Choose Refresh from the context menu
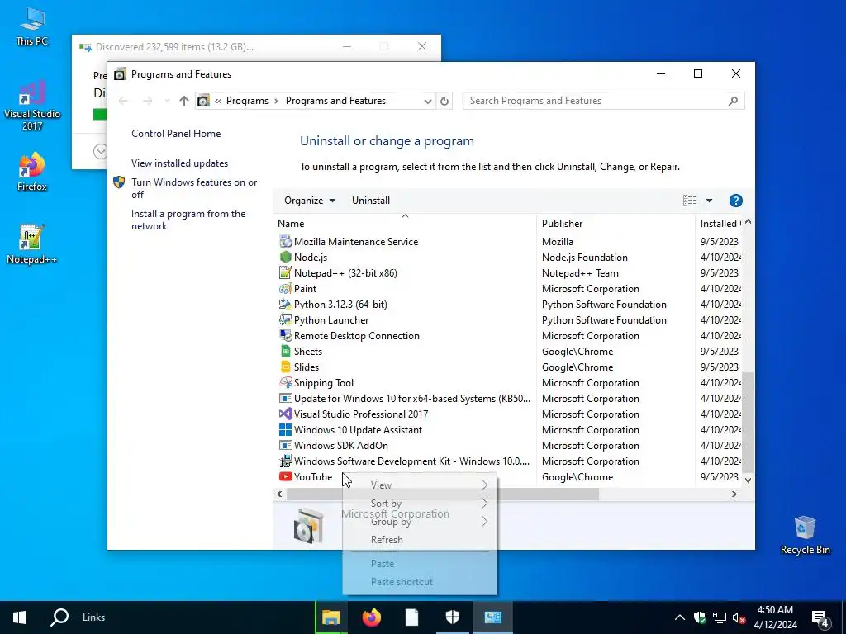The width and height of the screenshot is (846, 634). click(420, 540)
